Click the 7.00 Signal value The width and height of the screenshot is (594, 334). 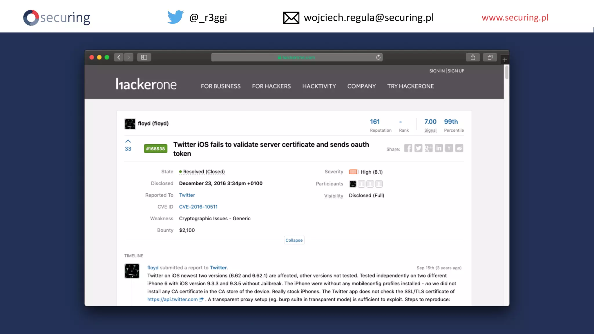(x=430, y=122)
